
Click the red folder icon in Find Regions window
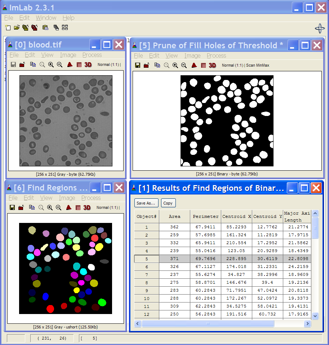pos(21,207)
